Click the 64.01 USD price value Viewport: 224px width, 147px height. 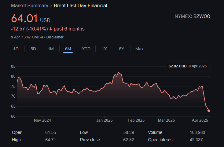click(24, 19)
